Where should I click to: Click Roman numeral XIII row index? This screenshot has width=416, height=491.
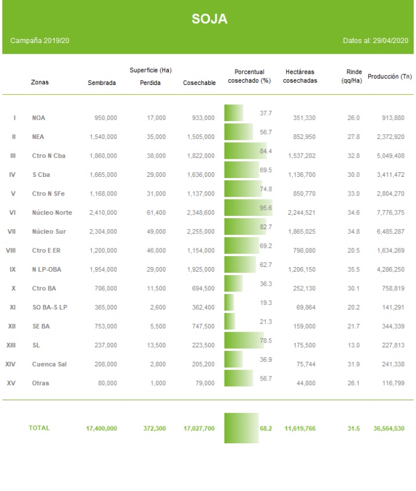pos(10,346)
